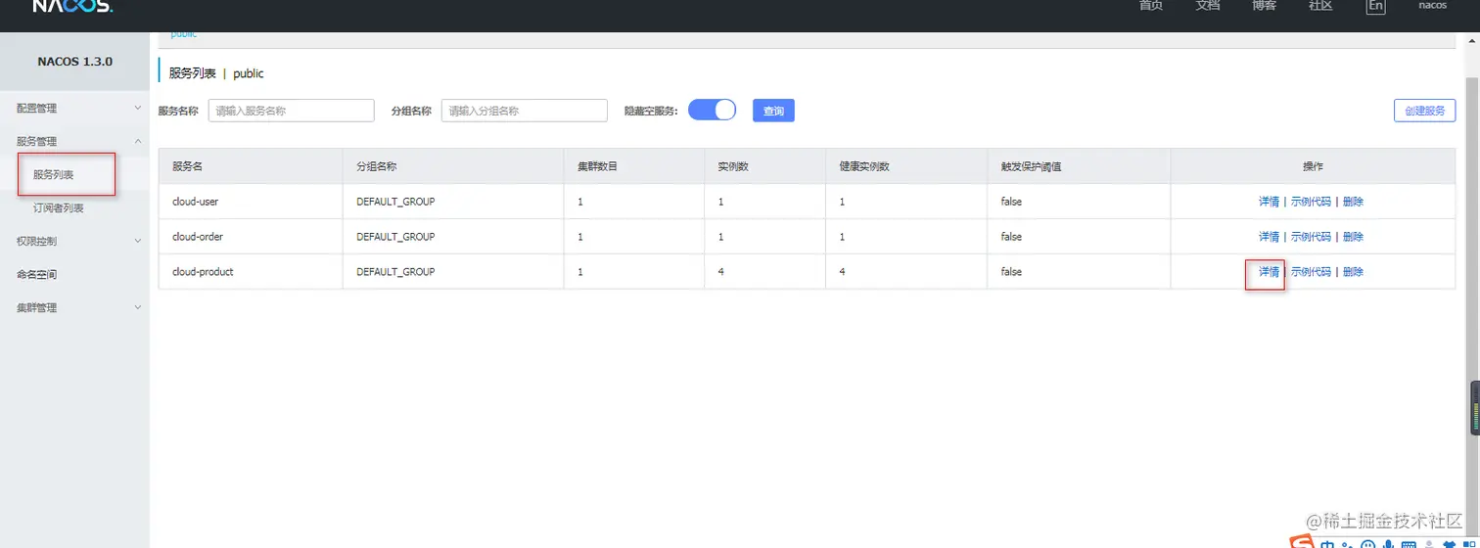Click the 分组名称 column header
1480x548 pixels.
(x=453, y=166)
